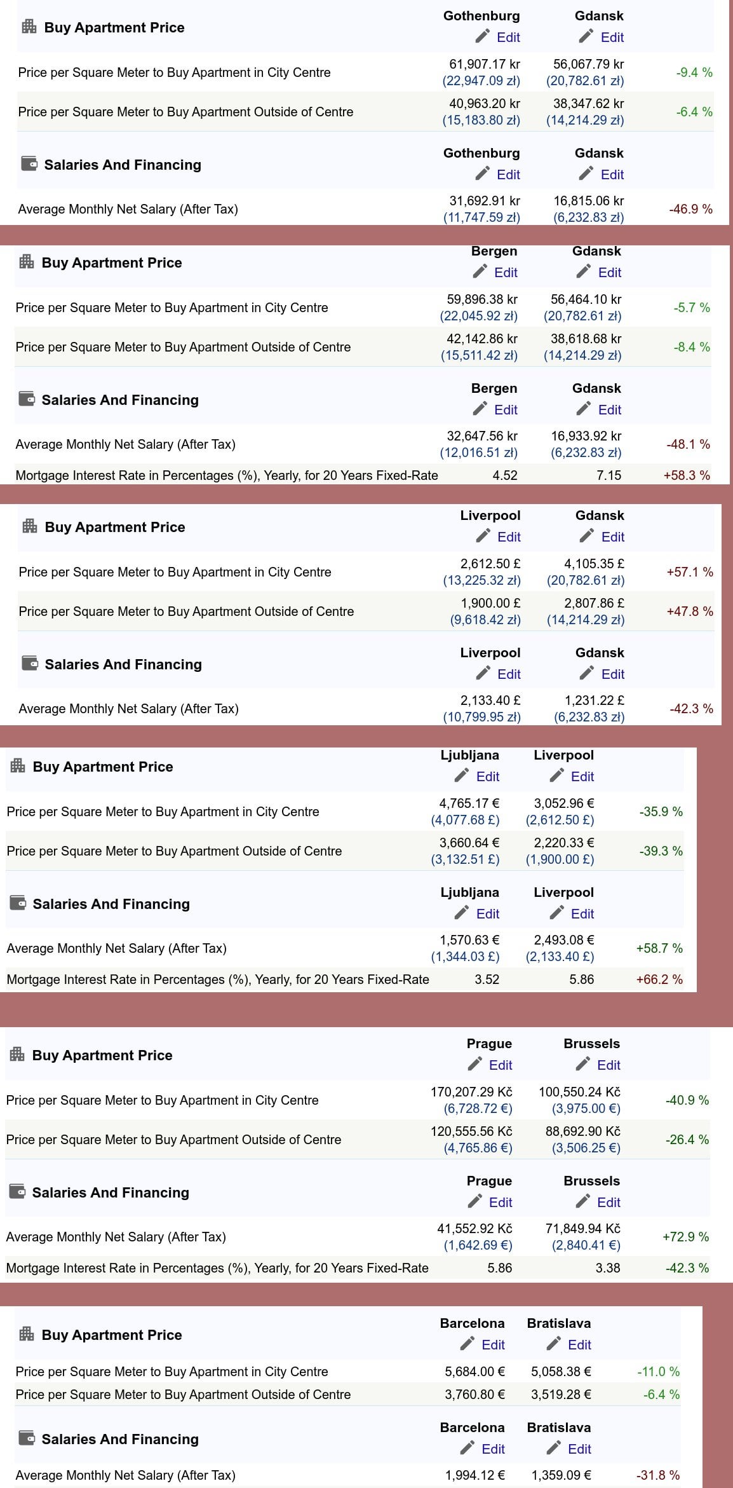Edit Prague in the Buy Apartment Price header
Screen dimensions: 733x1488
[501, 1065]
